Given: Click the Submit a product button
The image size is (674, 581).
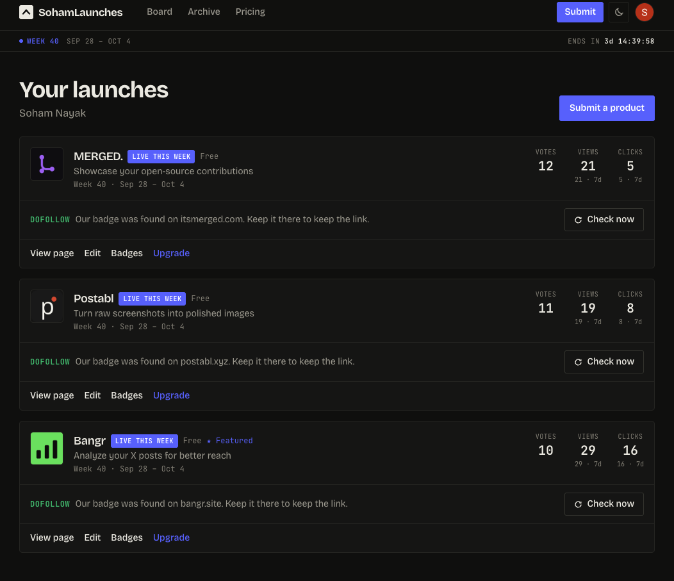Looking at the screenshot, I should (x=607, y=108).
